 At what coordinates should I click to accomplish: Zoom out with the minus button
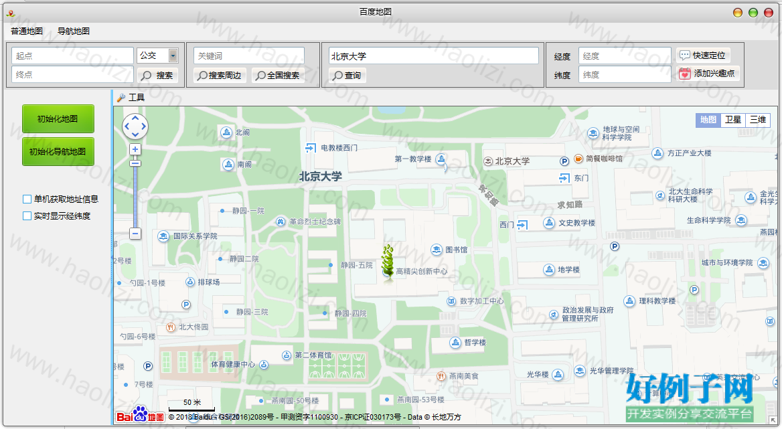click(135, 233)
